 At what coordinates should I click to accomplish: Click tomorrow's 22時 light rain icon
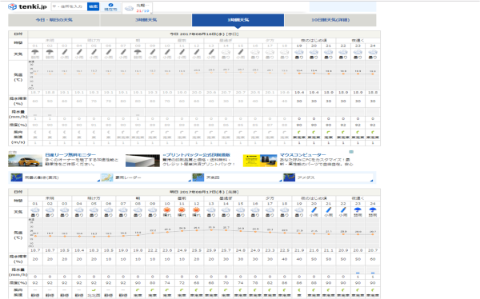pos(343,210)
